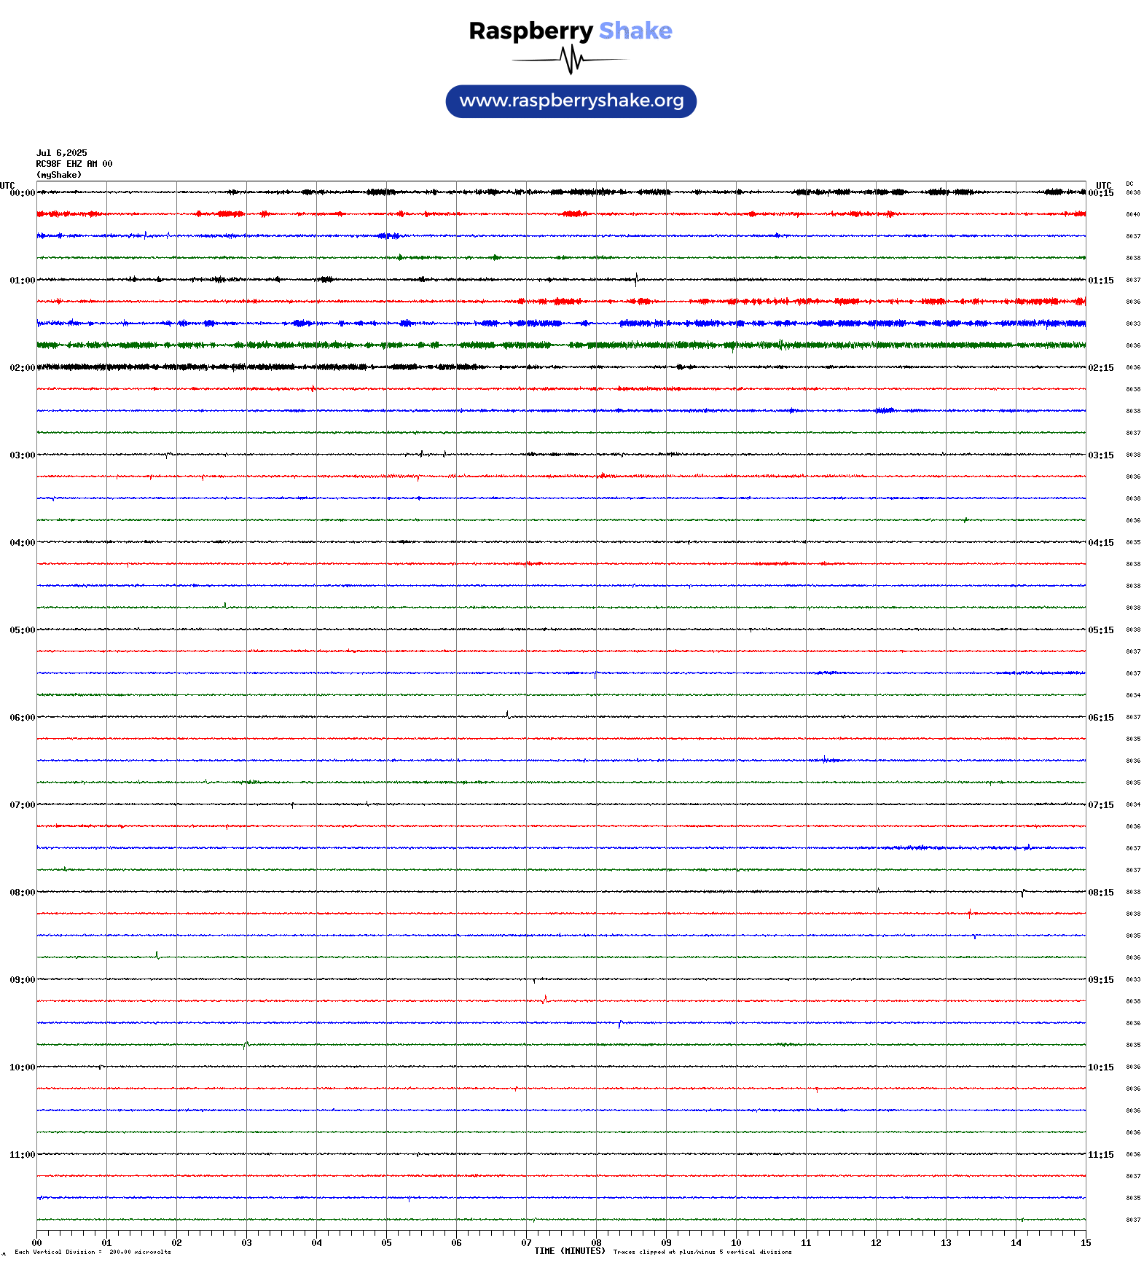Click the TIME (MINUTES) axis title
1144x1262 pixels.
point(570,1251)
